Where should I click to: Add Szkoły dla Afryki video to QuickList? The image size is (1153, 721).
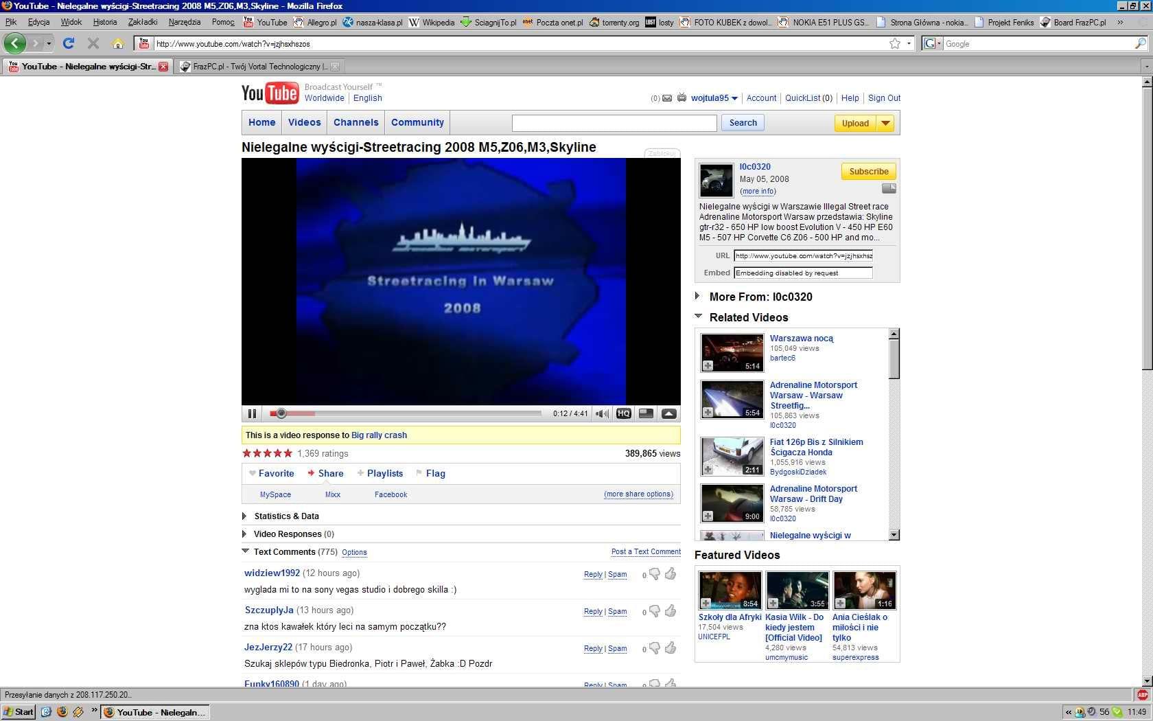(706, 603)
